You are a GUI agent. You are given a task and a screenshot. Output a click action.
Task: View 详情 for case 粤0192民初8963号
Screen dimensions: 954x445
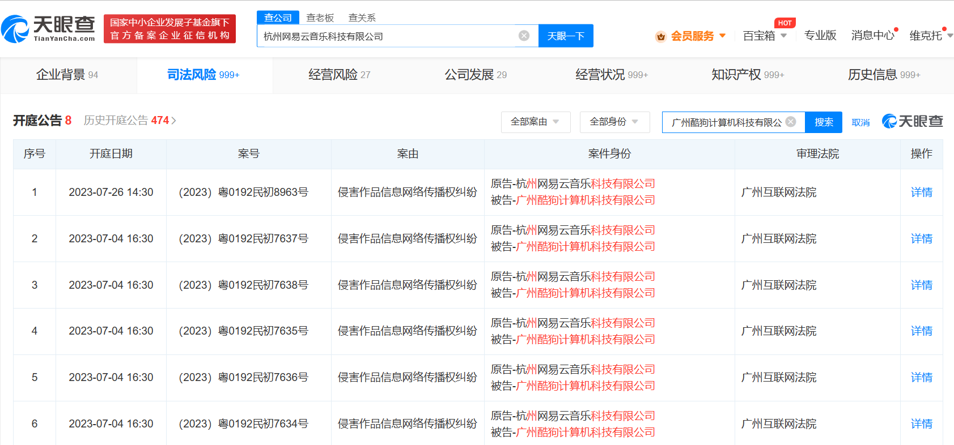point(921,192)
